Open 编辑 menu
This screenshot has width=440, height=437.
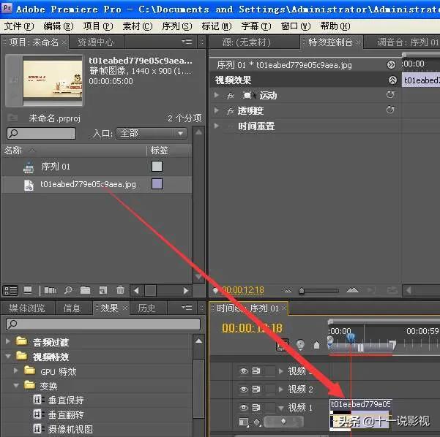click(x=59, y=26)
